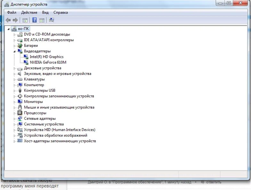The image size is (256, 190).
Task: Collapse the Видеоадаптеры node
Action: click(14, 51)
